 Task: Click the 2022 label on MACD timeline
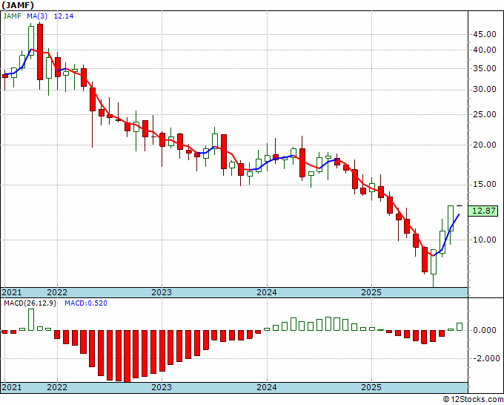point(57,387)
